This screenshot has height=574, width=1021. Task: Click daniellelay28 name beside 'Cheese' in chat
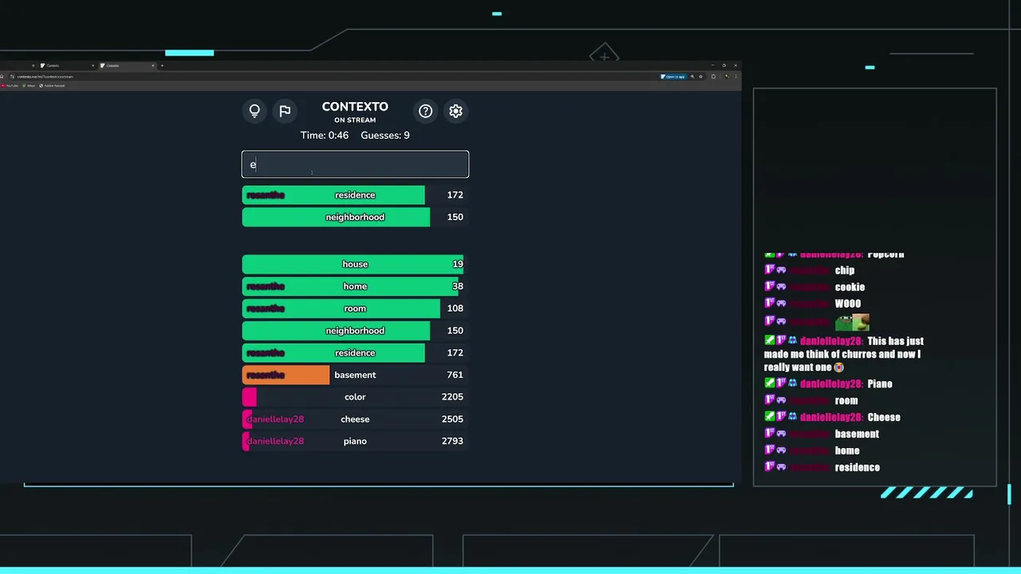(x=831, y=418)
